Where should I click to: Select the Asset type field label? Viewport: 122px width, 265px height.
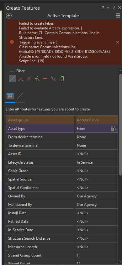pos(17,129)
